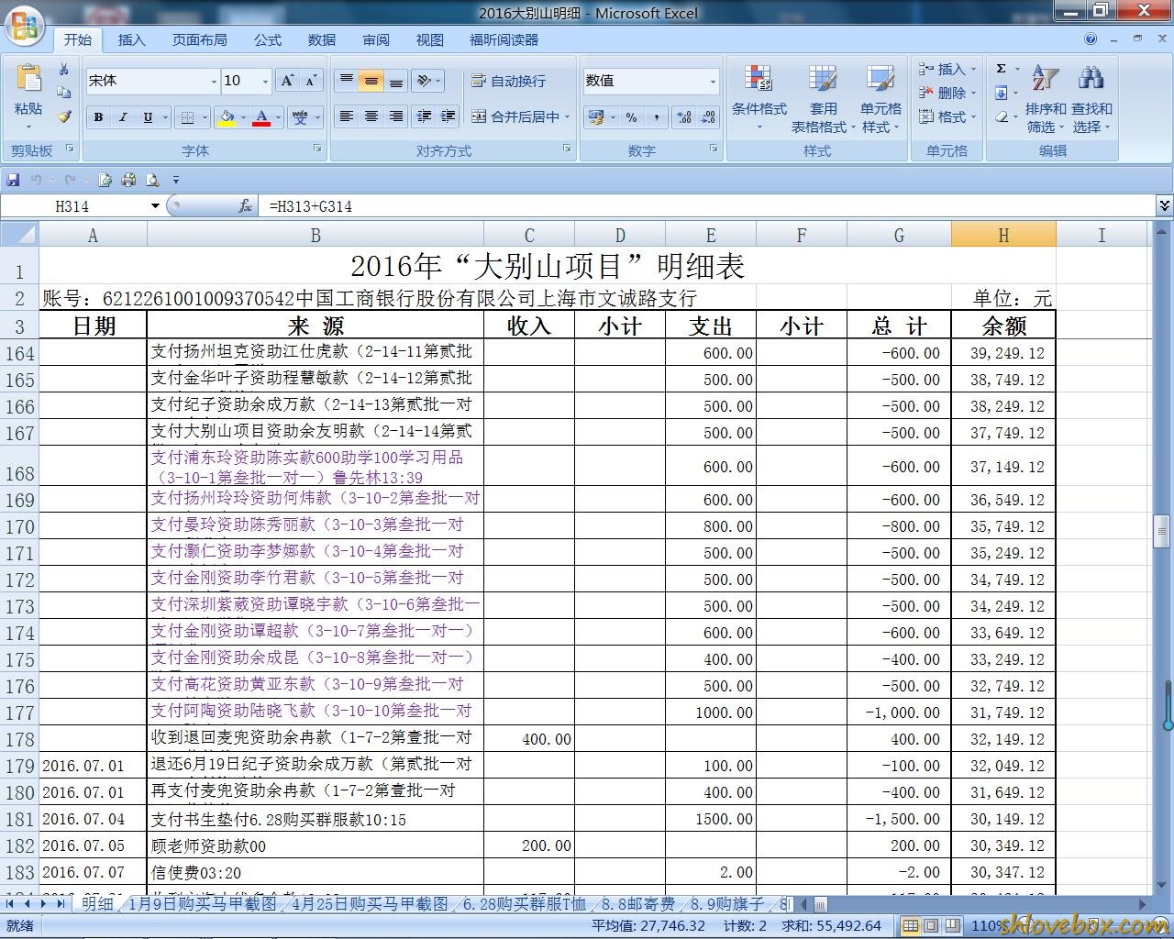1174x939 pixels.
Task: Open Cell Styles (单元格样式)
Action: click(880, 99)
